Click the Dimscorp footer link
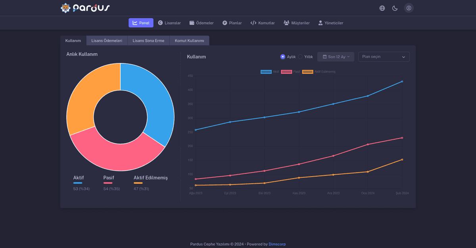The width and height of the screenshot is (476, 248). 277,244
